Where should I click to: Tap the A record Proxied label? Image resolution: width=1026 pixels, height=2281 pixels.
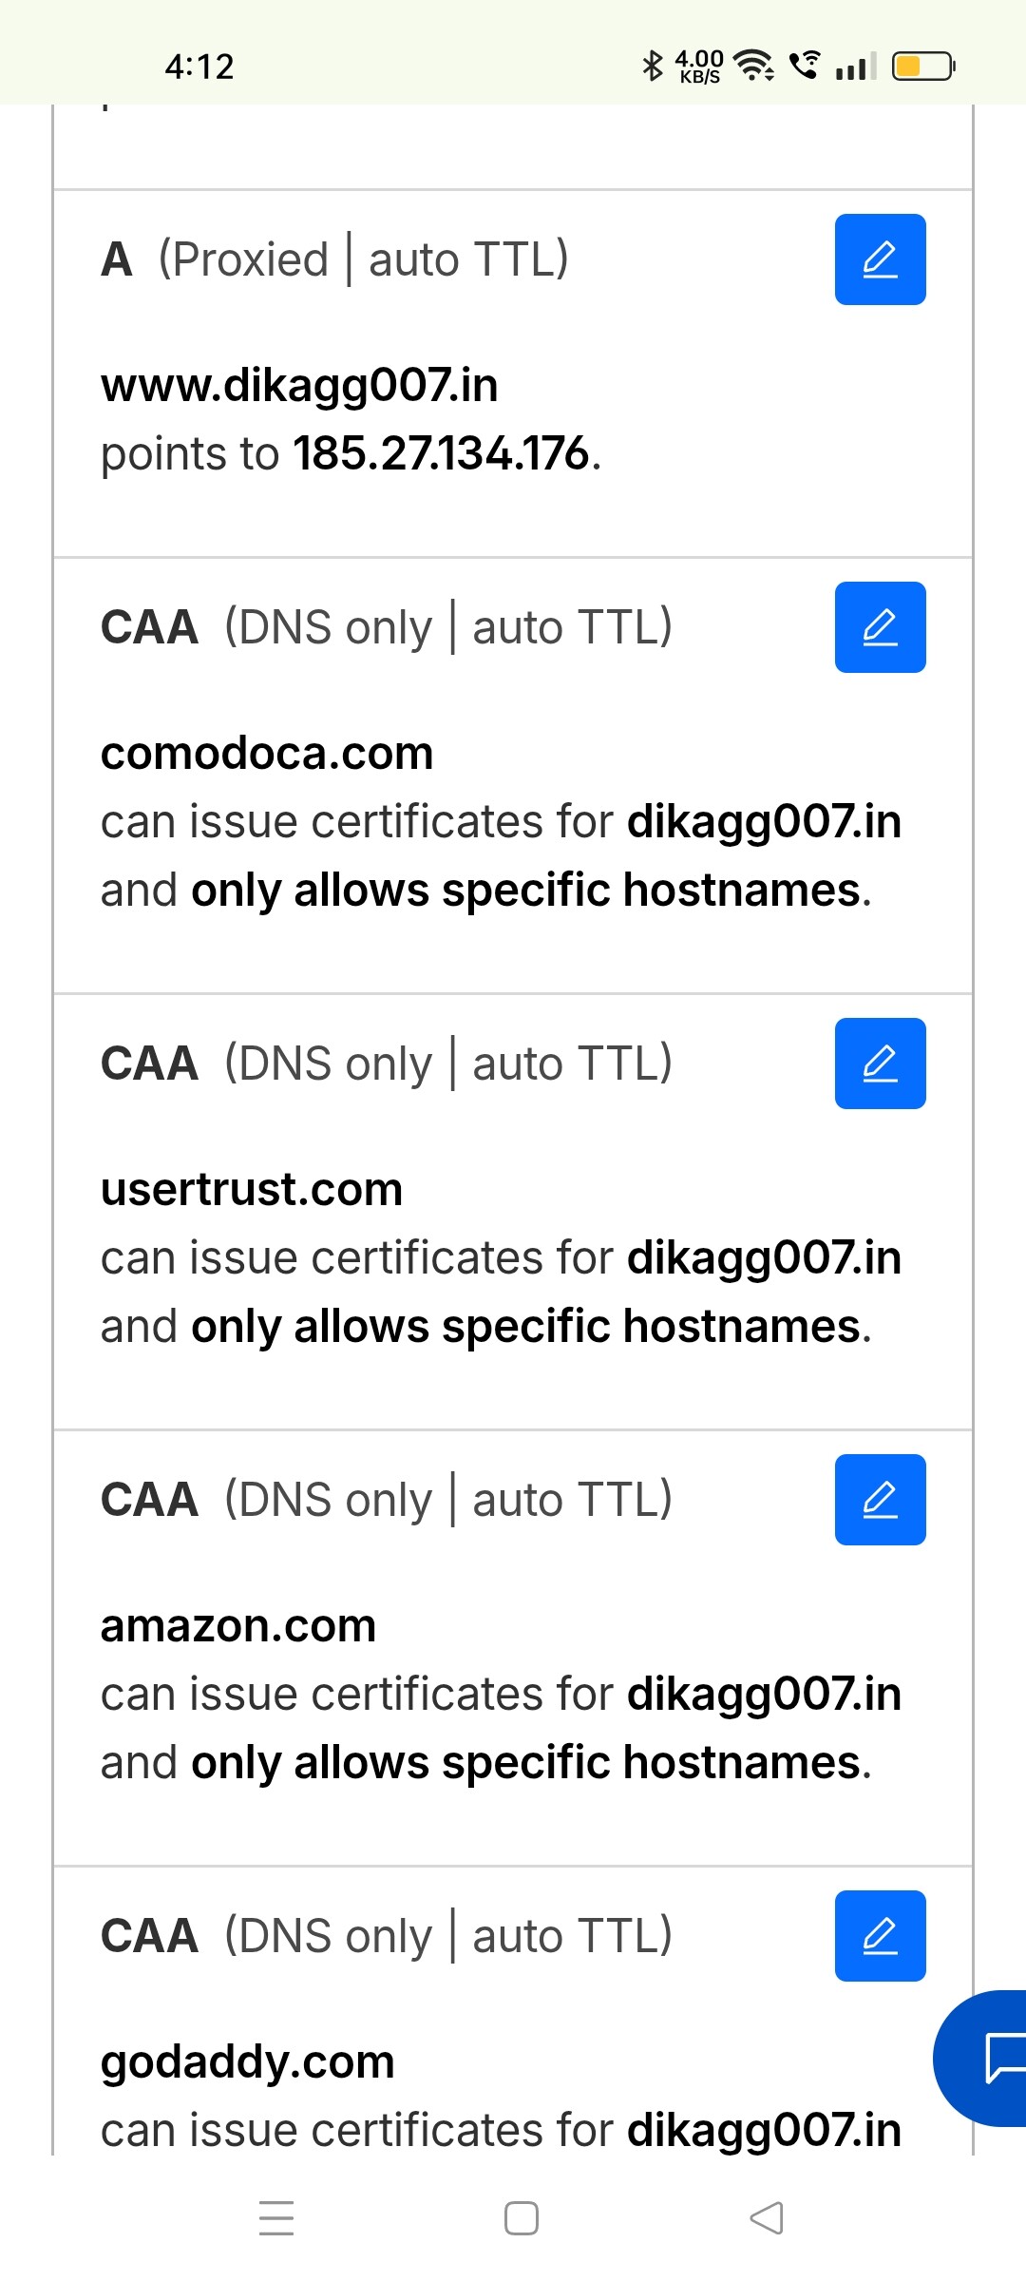point(244,259)
